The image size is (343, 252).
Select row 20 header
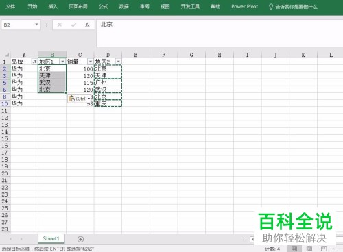tap(5, 173)
